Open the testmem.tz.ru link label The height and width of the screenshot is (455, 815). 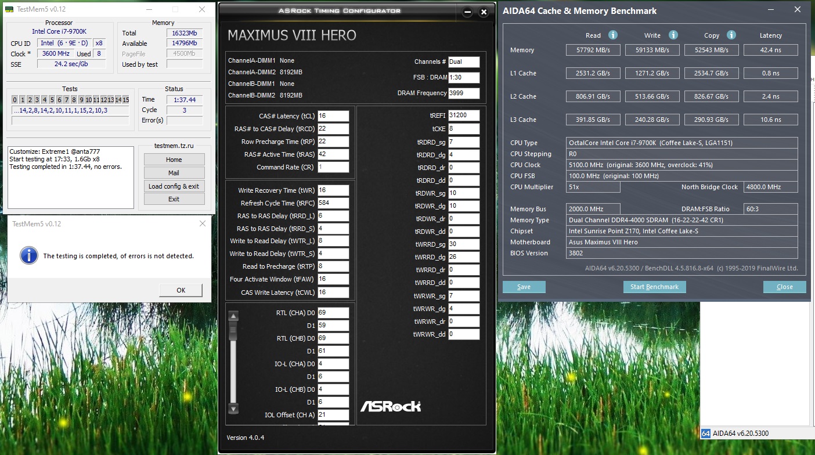174,146
